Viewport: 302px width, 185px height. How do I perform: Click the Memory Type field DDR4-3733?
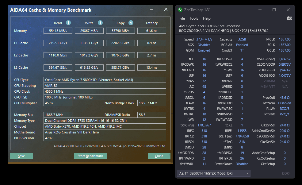point(105,121)
